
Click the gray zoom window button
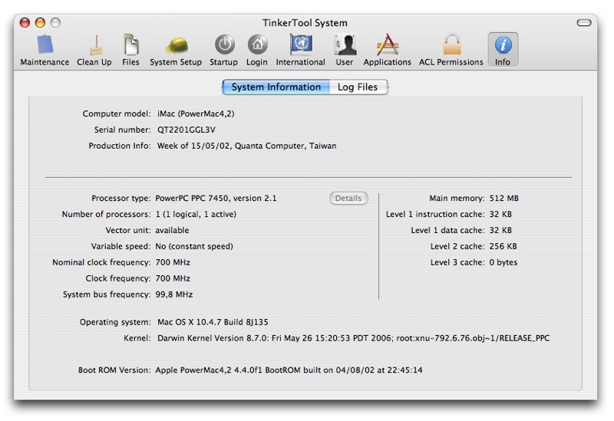point(55,23)
